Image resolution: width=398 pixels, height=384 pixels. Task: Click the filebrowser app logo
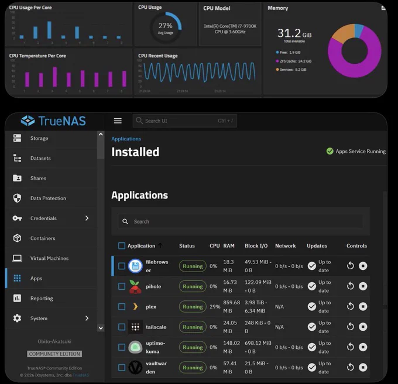[135, 266]
